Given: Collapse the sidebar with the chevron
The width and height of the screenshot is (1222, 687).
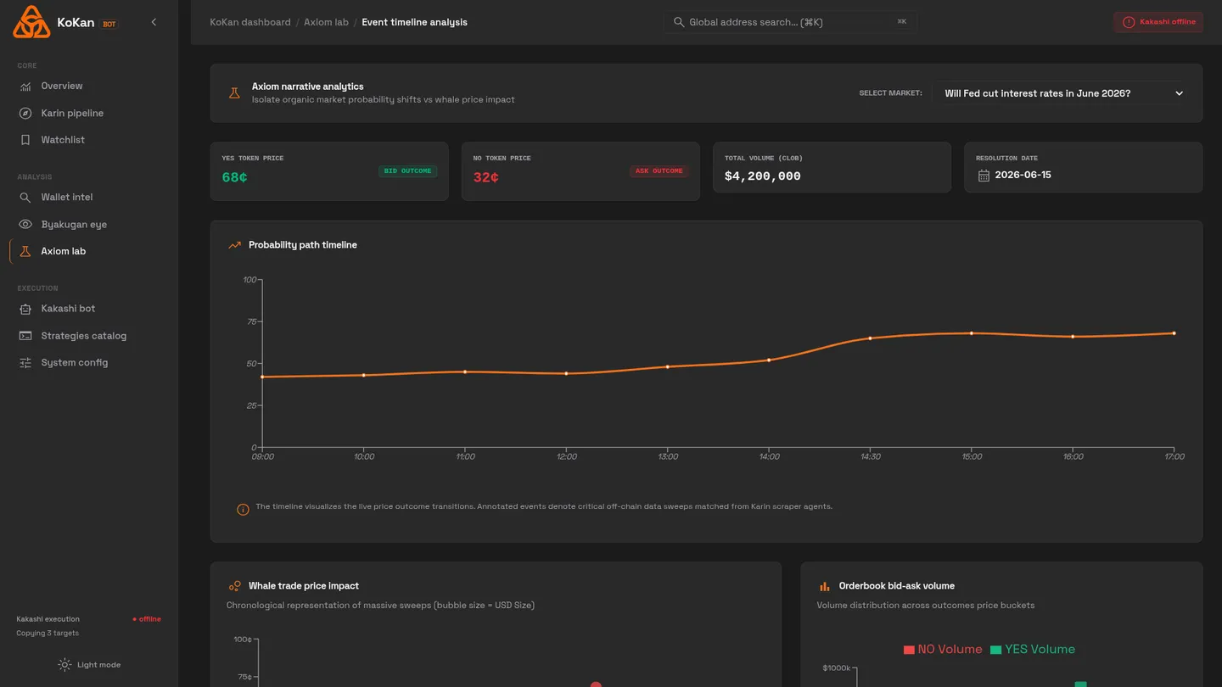Looking at the screenshot, I should coord(154,22).
